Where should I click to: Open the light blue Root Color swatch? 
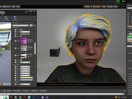pos(26,80)
